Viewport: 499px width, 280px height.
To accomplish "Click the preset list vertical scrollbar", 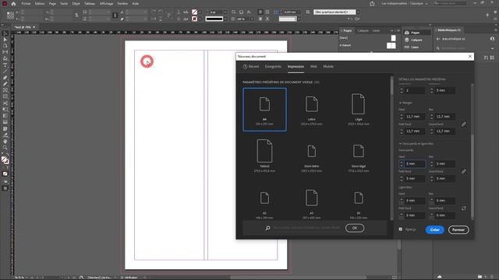I will (x=391, y=148).
